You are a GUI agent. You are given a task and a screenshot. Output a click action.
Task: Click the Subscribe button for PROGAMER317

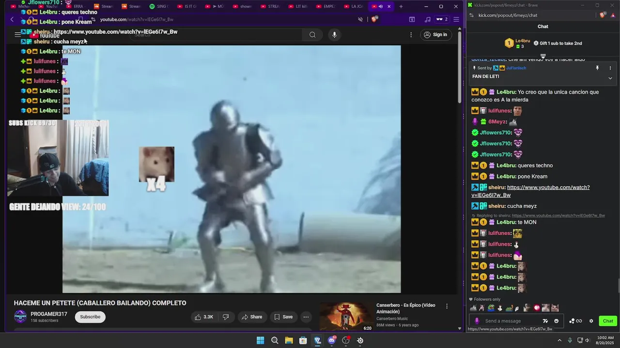90,317
